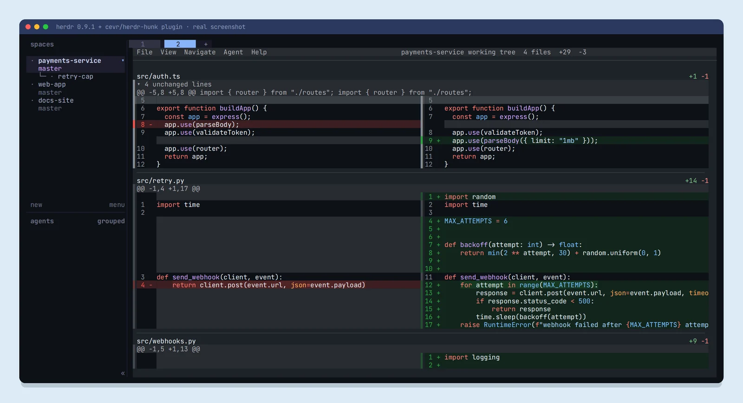Click the +1 -1 stats for auth.ts
Screen dimensions: 743x403
(x=699, y=77)
